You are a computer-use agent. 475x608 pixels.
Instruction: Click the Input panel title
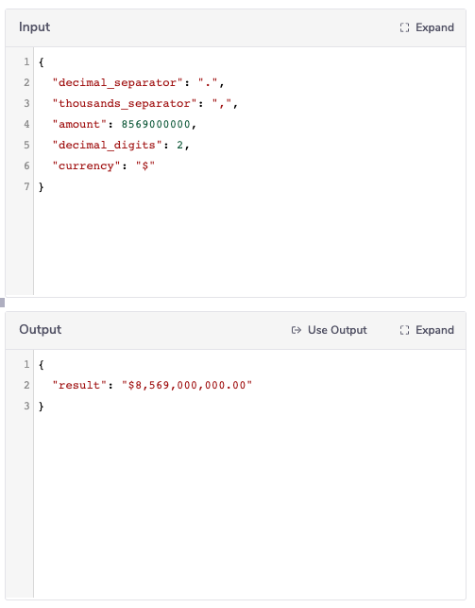click(34, 27)
